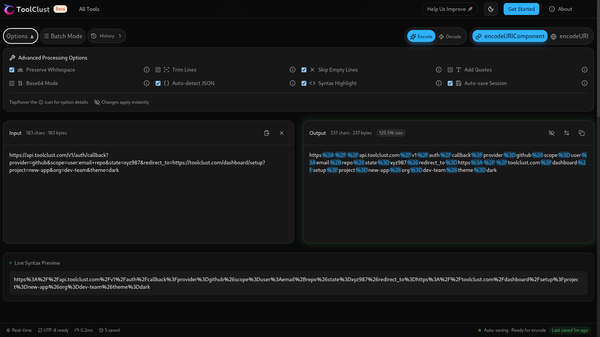600x337 pixels.
Task: Click the Beta badge
Action: (x=60, y=9)
